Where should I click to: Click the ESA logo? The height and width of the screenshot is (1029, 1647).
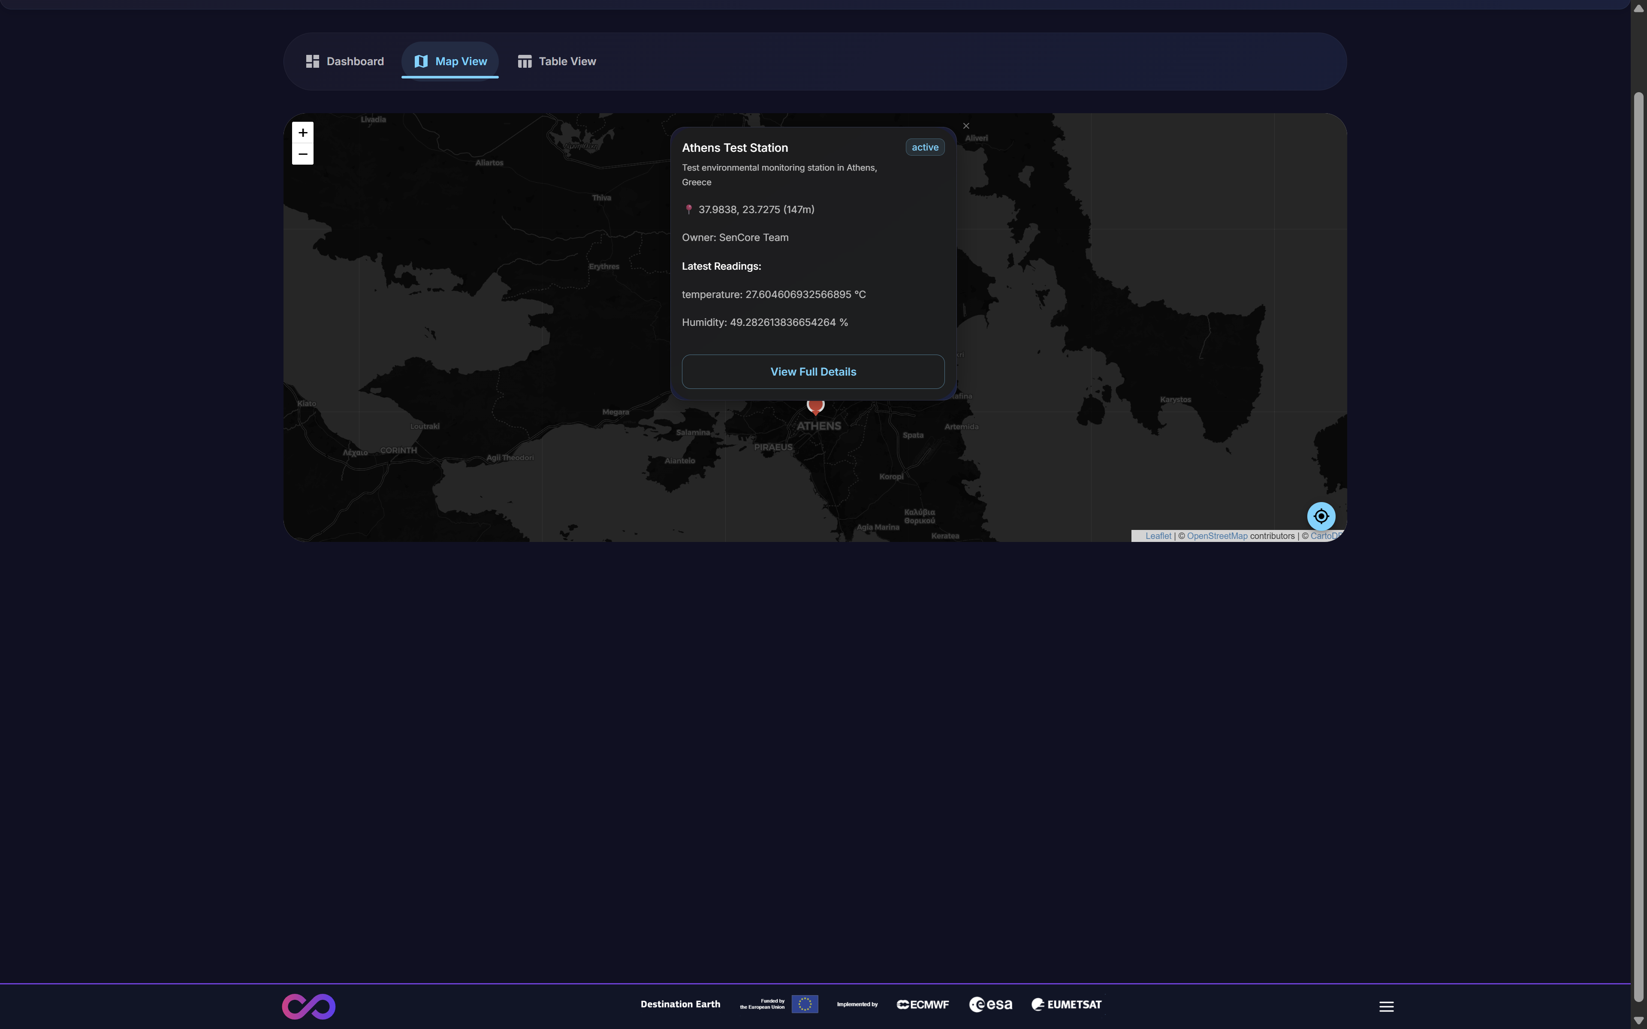pyautogui.click(x=990, y=1005)
